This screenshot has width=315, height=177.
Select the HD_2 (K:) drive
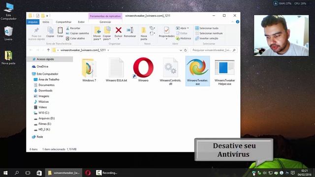coord(42,129)
